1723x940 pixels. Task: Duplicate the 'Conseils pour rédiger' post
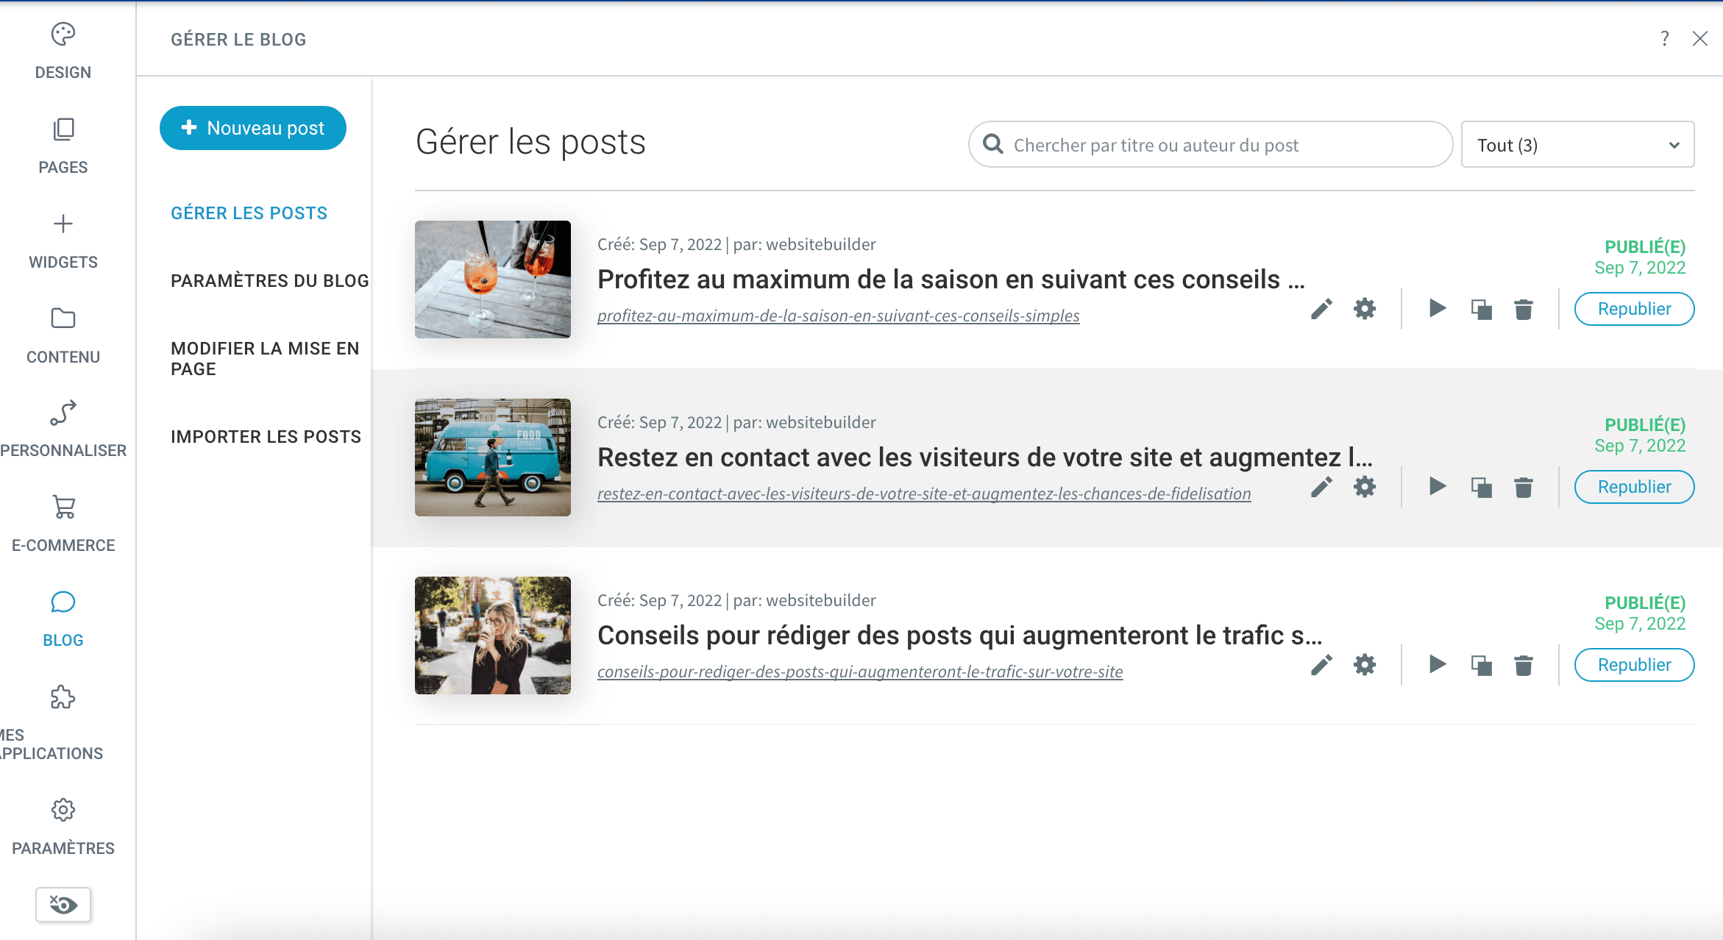pos(1481,666)
